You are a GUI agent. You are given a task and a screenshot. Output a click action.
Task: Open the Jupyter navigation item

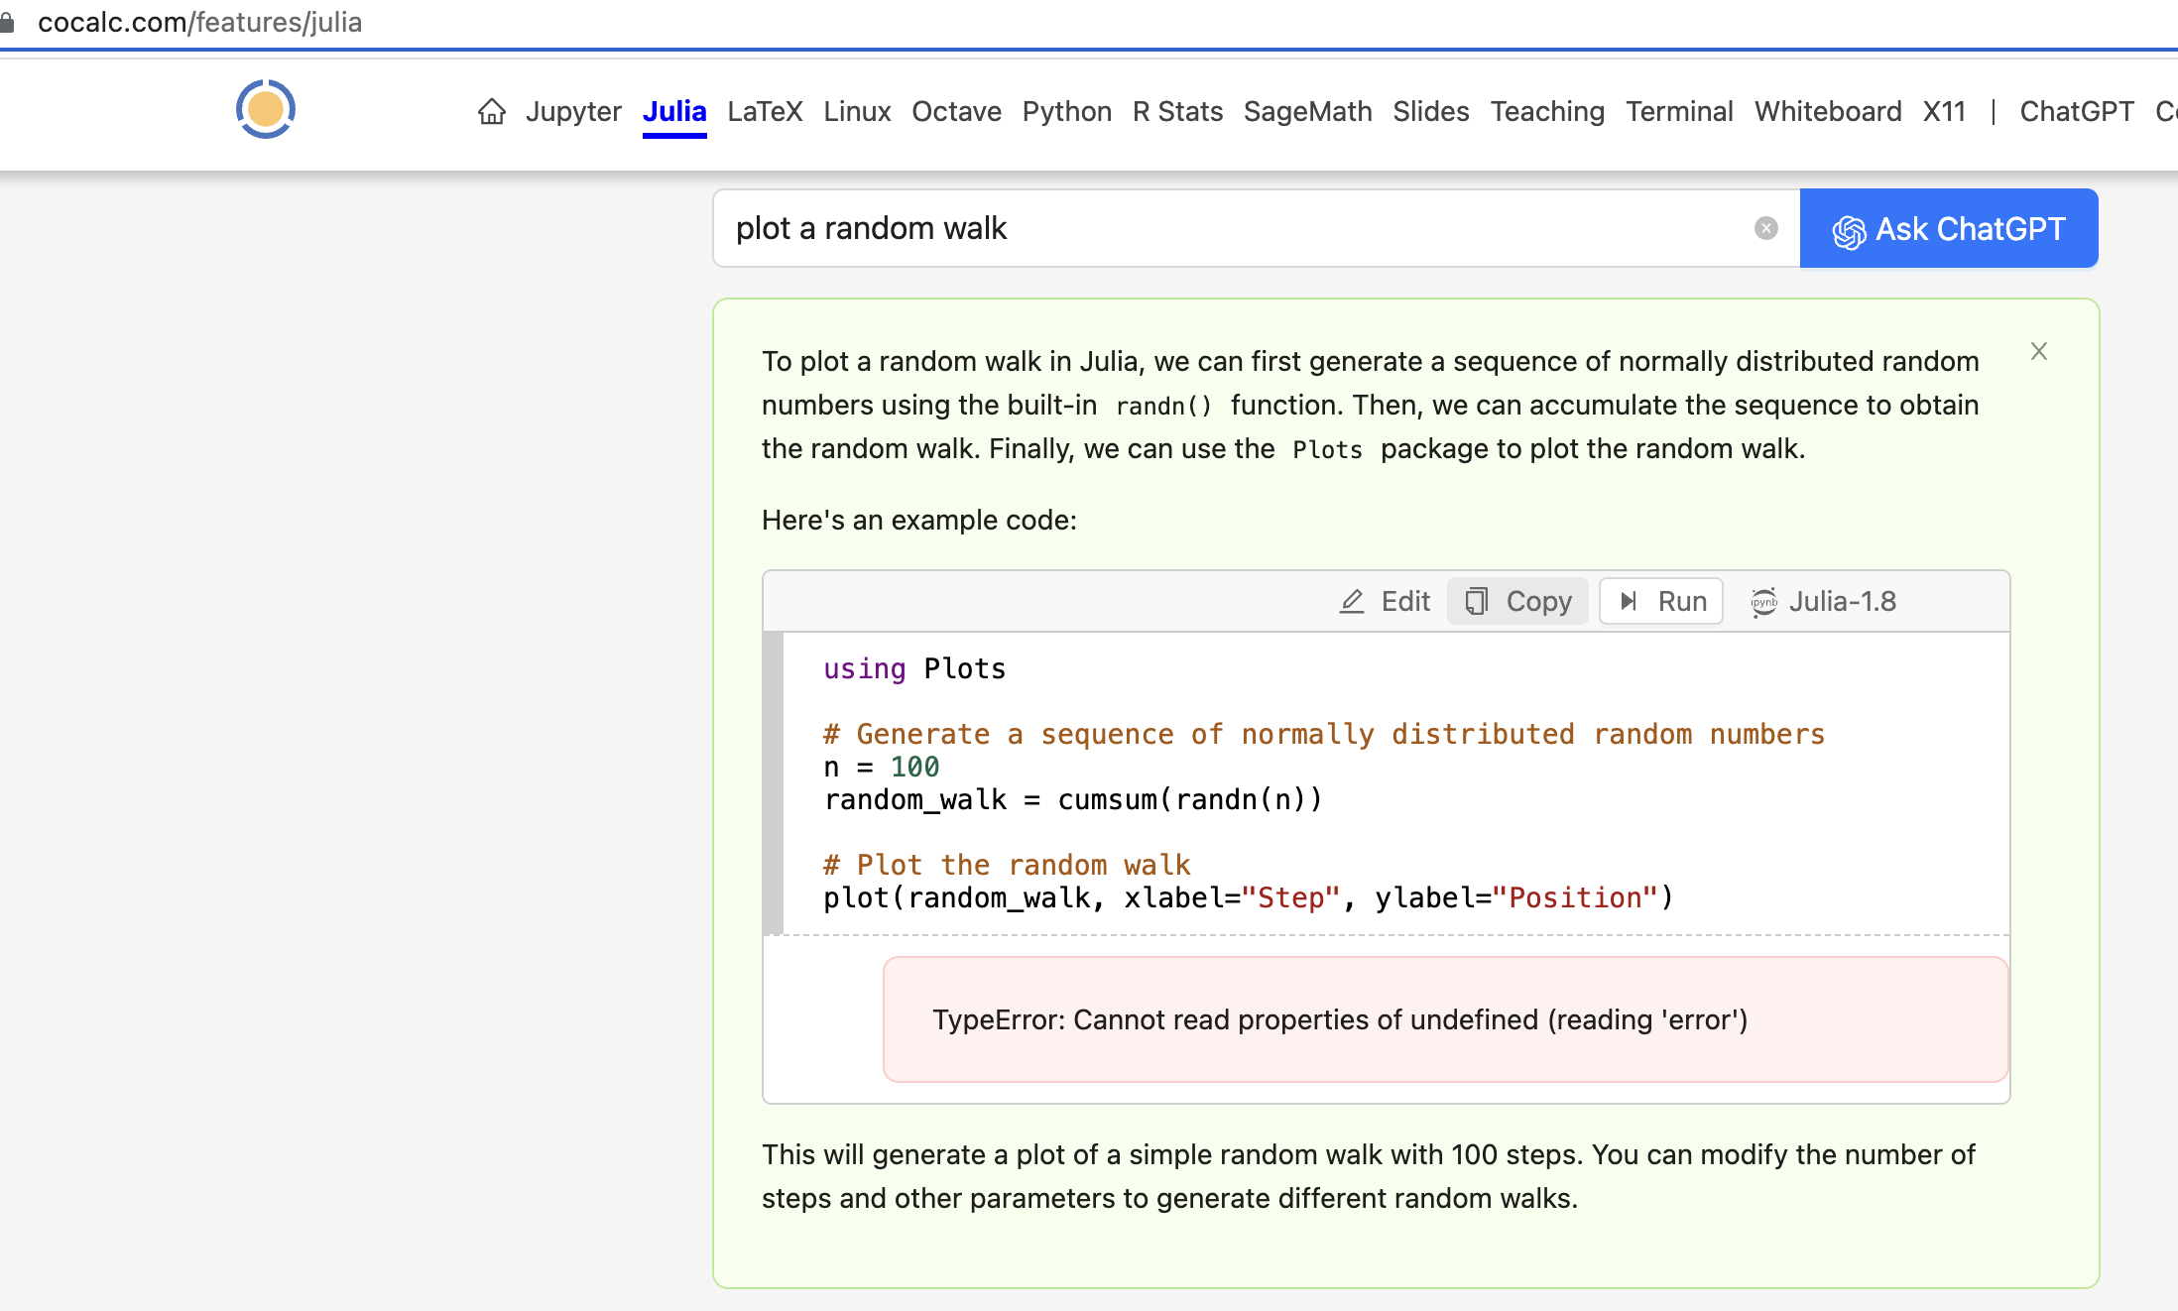point(573,112)
